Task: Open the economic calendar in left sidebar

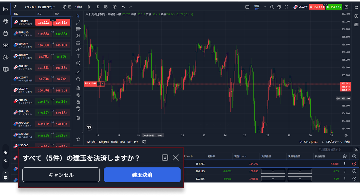Action: (x=5, y=33)
